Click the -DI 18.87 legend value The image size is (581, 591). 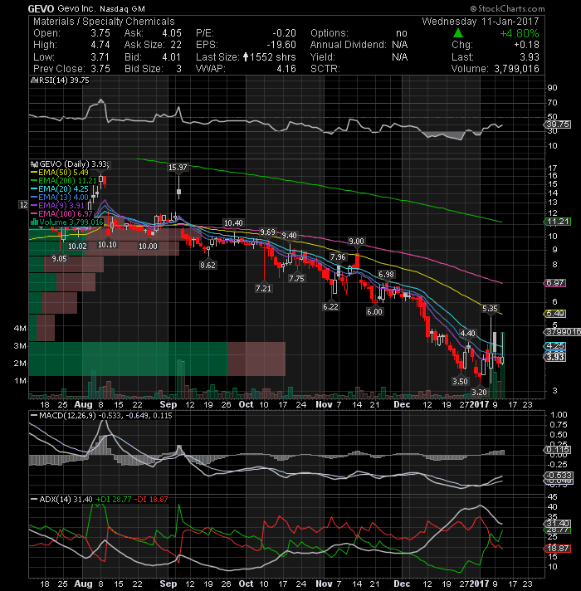click(151, 500)
